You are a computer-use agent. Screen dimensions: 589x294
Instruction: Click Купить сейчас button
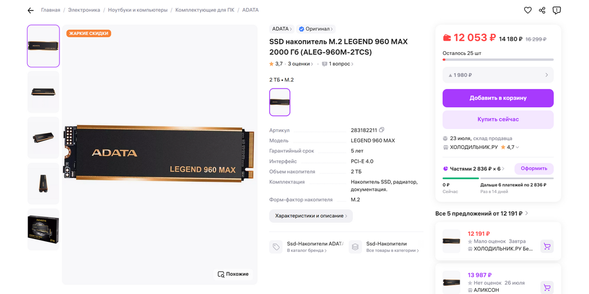498,119
